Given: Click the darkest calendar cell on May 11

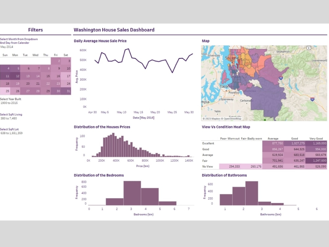Looking at the screenshot, I should coord(5,76).
